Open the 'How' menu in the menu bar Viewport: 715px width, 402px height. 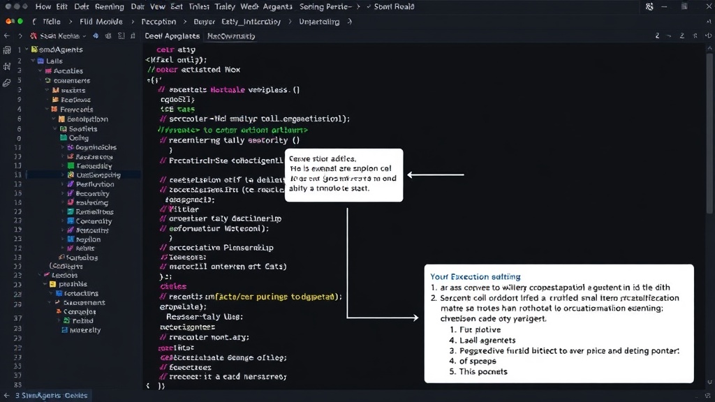43,7
